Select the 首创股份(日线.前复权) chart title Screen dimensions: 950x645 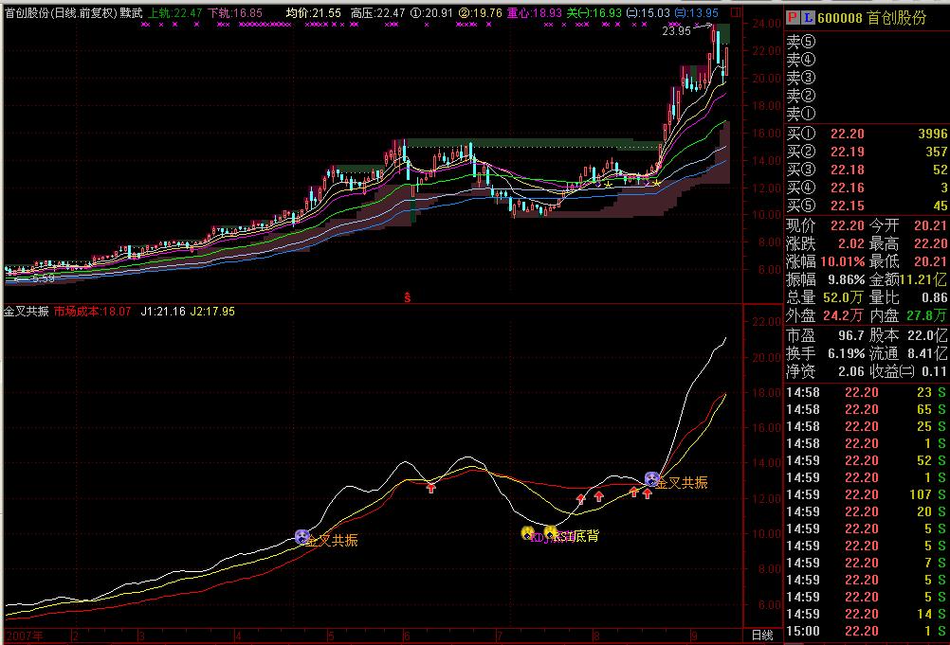(62, 12)
